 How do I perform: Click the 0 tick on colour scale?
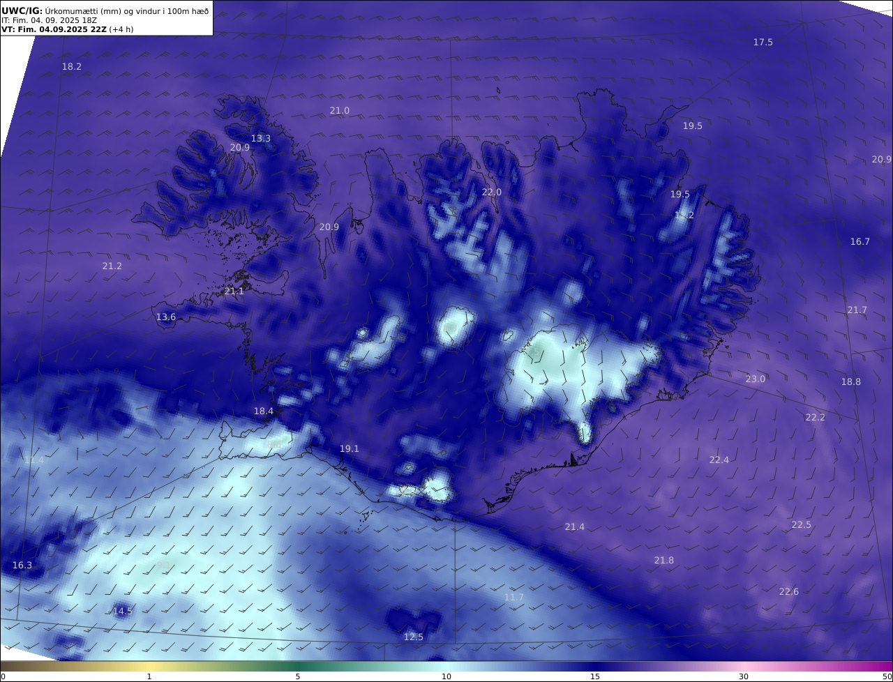coord(3,676)
